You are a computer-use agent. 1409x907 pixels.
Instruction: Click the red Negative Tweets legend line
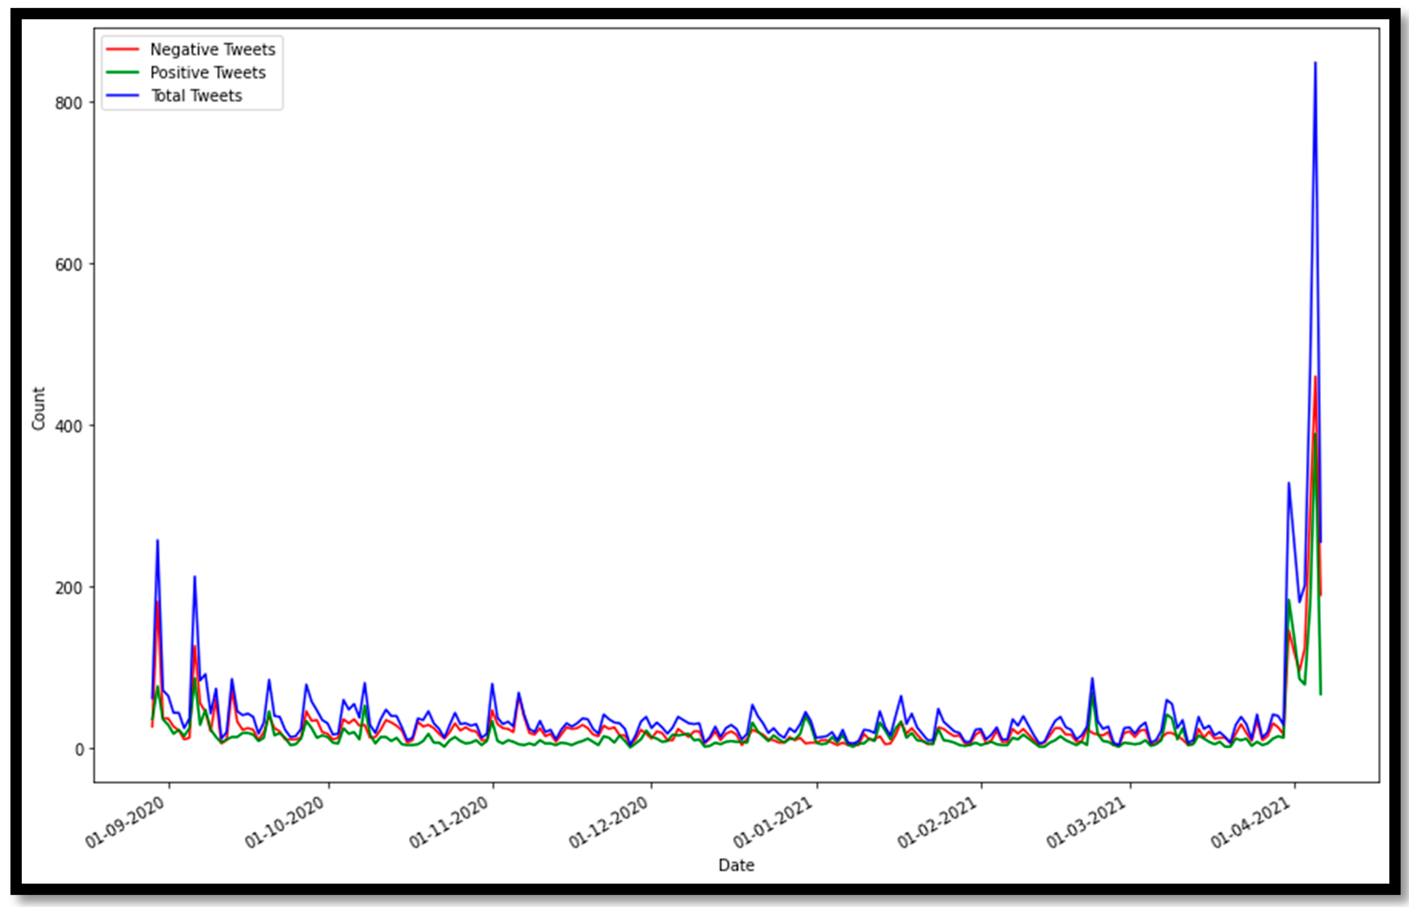[122, 49]
